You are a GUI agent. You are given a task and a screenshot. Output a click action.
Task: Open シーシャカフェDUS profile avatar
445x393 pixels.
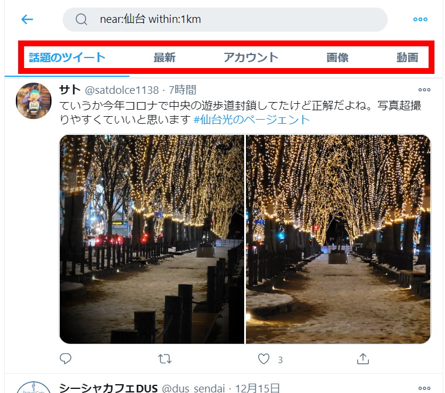tap(34, 388)
